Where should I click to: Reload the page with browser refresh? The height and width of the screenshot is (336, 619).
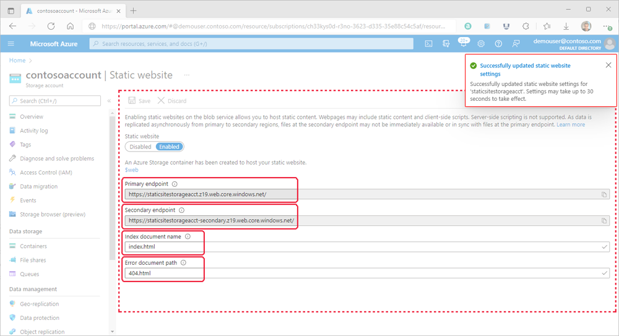point(51,26)
